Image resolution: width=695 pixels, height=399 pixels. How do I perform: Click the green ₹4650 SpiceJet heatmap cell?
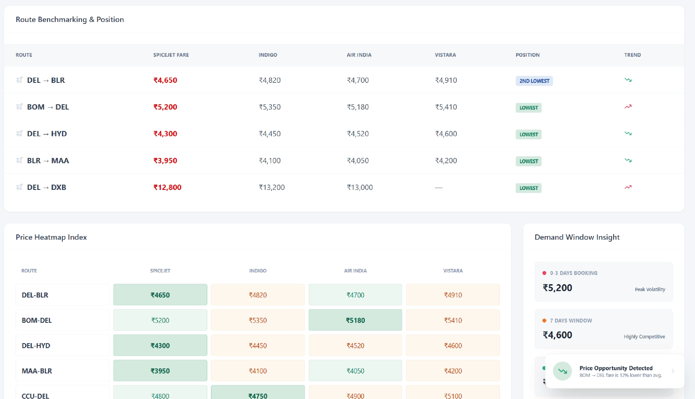160,295
